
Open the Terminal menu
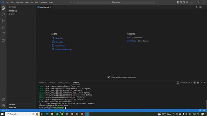[x=44, y=2]
